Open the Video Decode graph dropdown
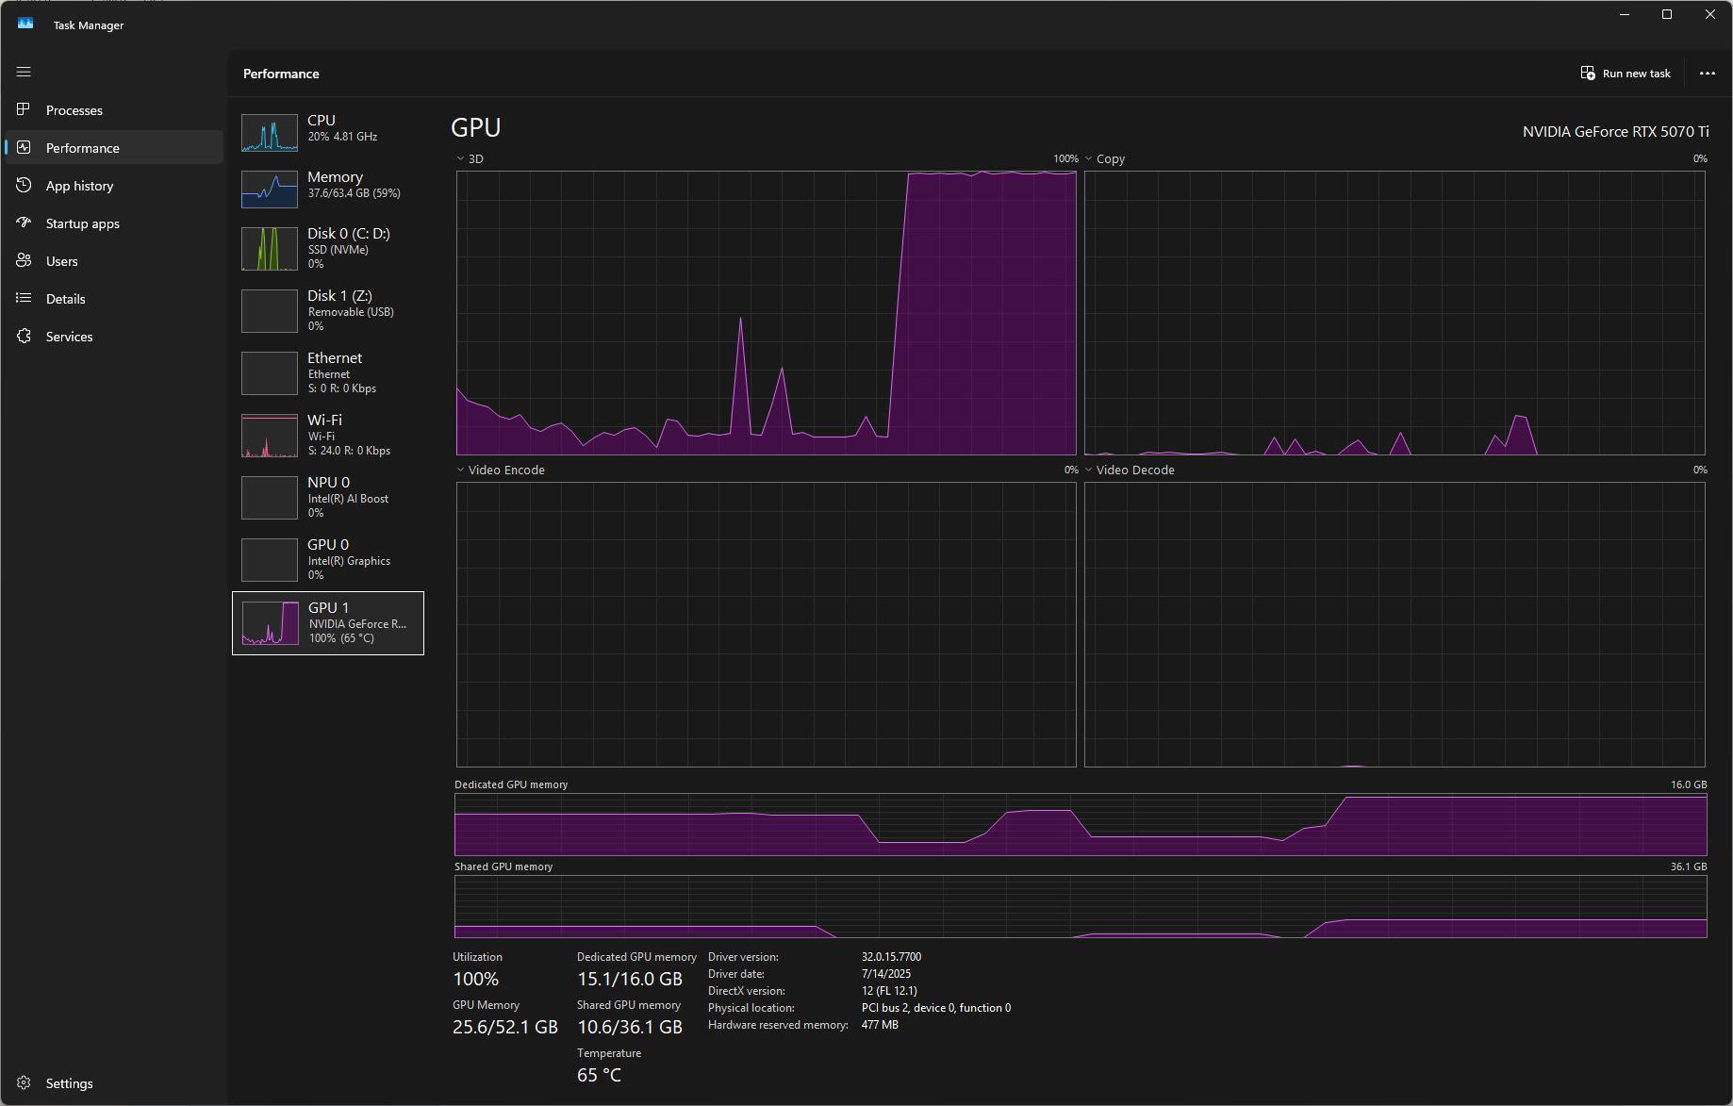The width and height of the screenshot is (1733, 1106). (1089, 470)
